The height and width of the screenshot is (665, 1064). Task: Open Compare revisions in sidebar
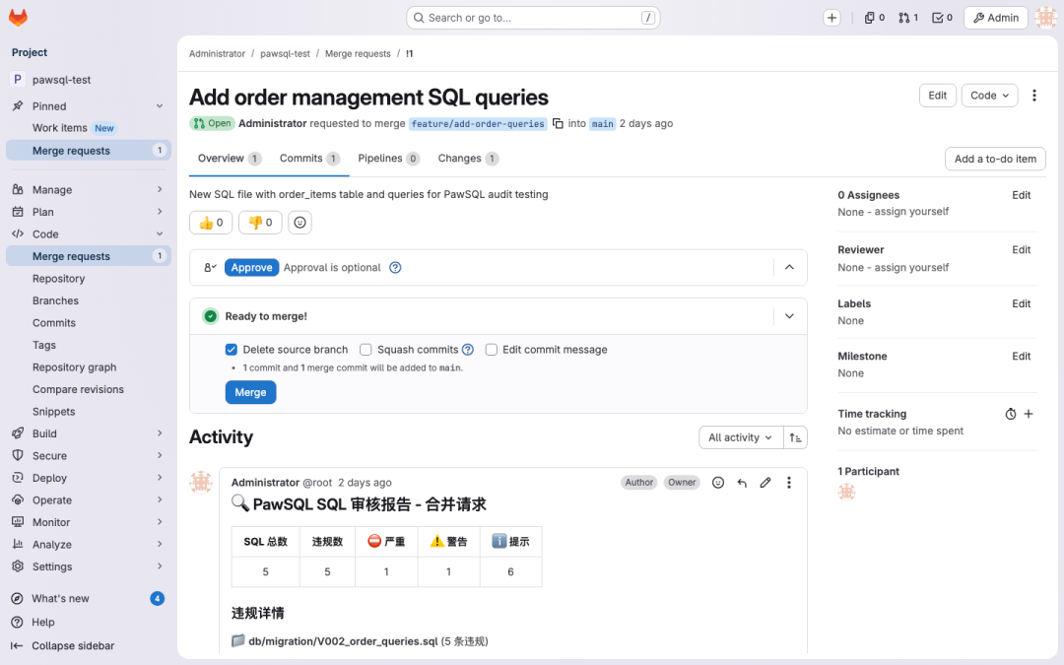tap(89, 389)
